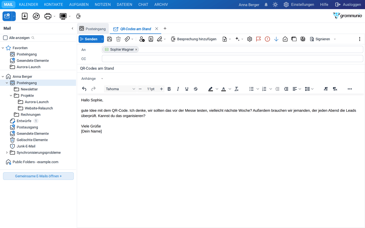This screenshot has width=365, height=228.
Task: Expand the Anhänge dropdown
Action: 102,79
